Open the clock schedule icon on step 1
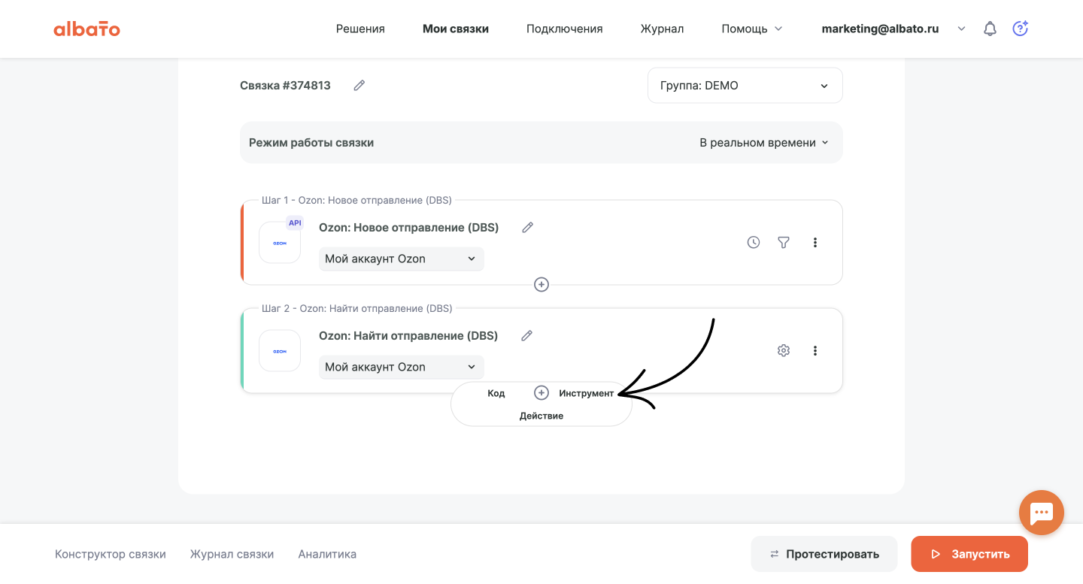Image resolution: width=1083 pixels, height=584 pixels. click(754, 242)
